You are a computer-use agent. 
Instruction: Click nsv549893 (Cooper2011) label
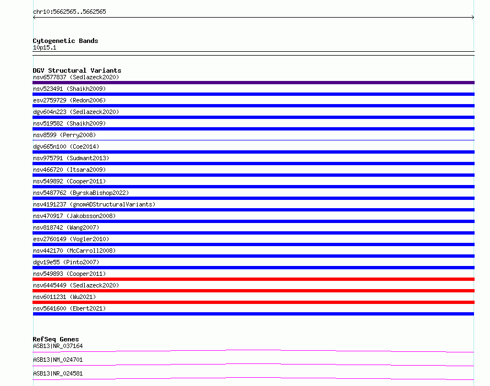point(69,274)
